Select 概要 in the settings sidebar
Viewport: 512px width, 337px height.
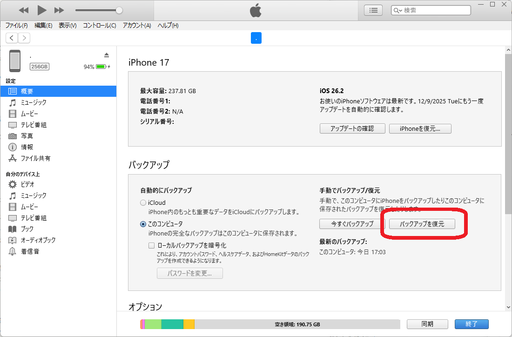pos(58,91)
